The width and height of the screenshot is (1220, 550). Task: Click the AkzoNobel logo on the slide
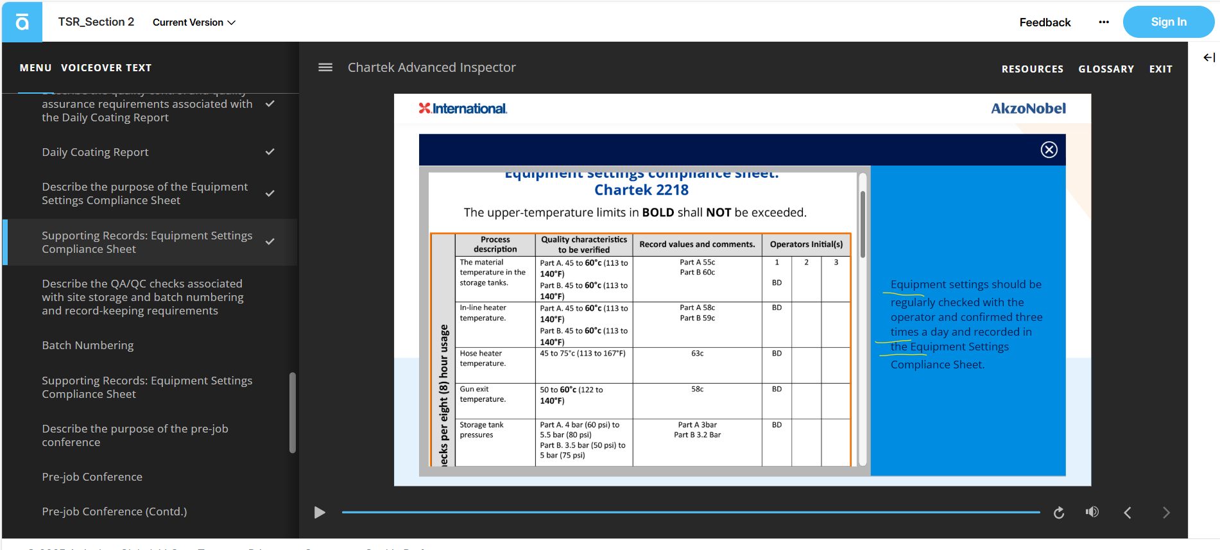pos(1028,108)
